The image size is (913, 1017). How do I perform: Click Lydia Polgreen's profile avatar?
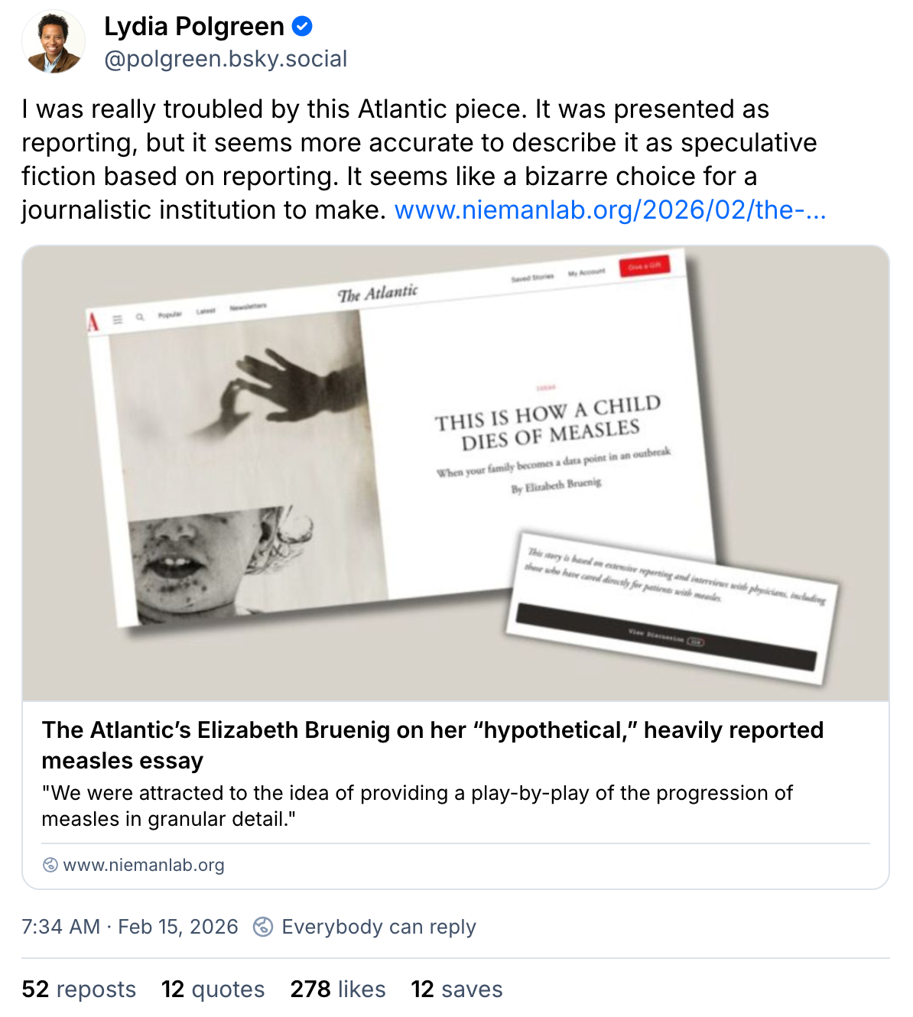54,43
